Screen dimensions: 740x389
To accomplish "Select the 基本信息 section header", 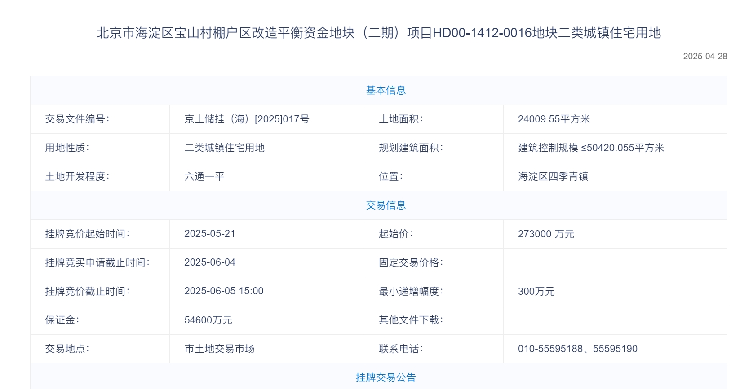I will click(386, 90).
